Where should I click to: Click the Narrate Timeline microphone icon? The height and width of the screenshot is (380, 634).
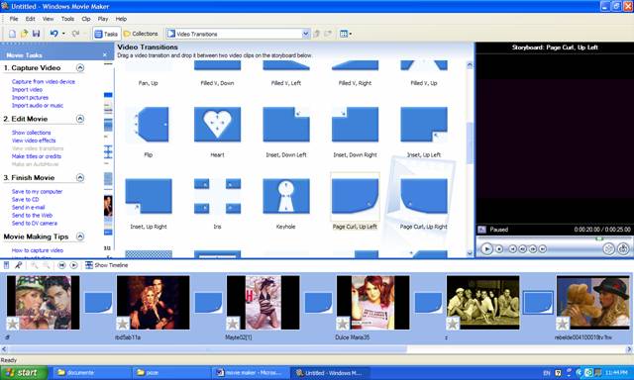tap(18, 265)
